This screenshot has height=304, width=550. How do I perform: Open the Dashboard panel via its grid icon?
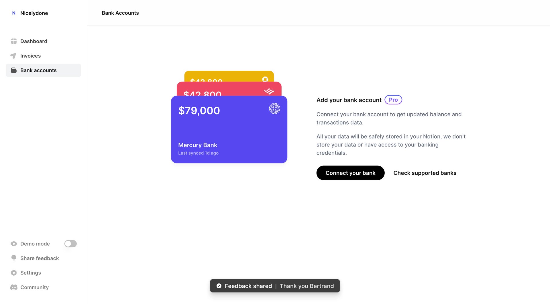pyautogui.click(x=13, y=41)
